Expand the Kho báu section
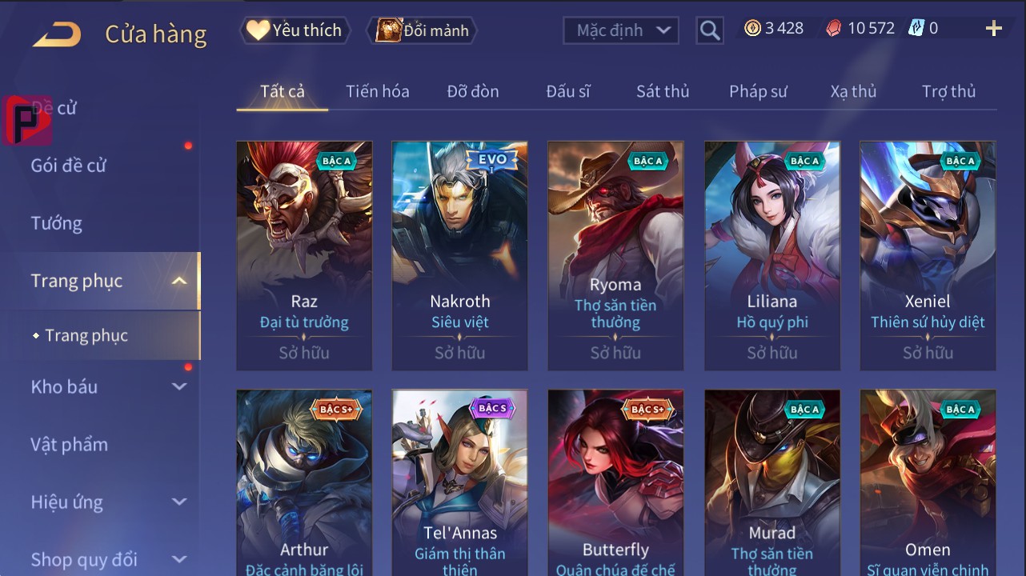The width and height of the screenshot is (1026, 576). tap(179, 386)
